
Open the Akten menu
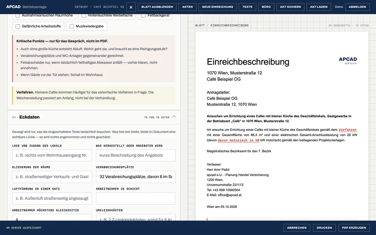pos(187,7)
